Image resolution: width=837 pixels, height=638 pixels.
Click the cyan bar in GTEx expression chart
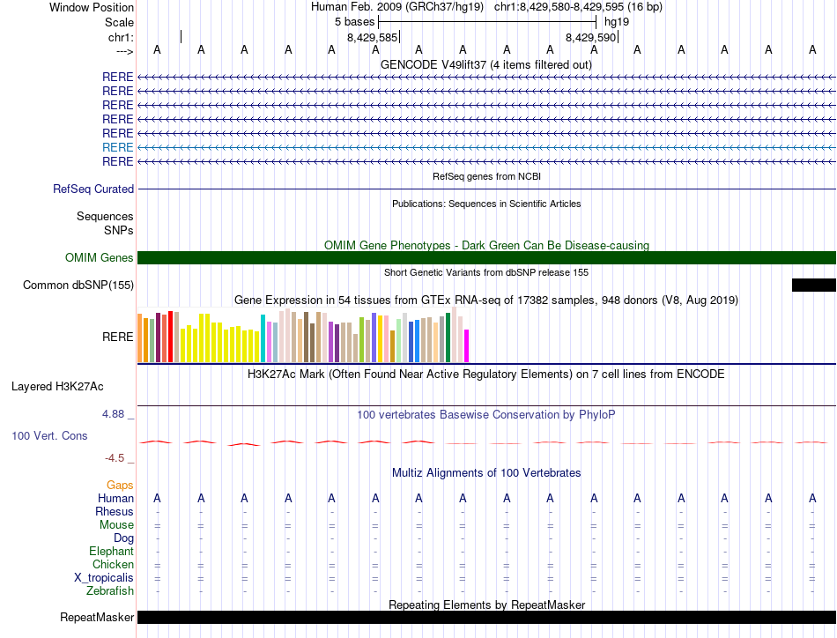(x=263, y=338)
